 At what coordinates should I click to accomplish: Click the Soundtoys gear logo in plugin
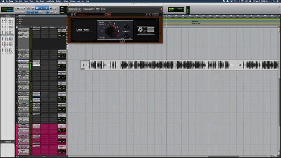(140, 30)
